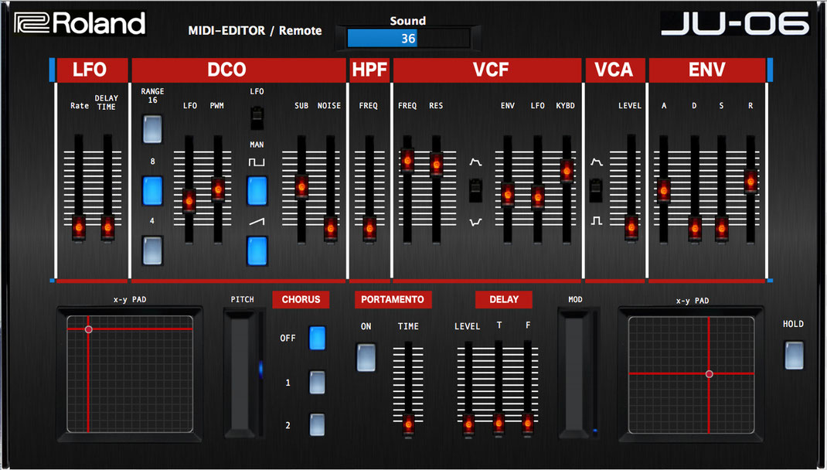This screenshot has height=470, width=827.
Task: Toggle the DCO Range 8 button
Action: pos(152,190)
